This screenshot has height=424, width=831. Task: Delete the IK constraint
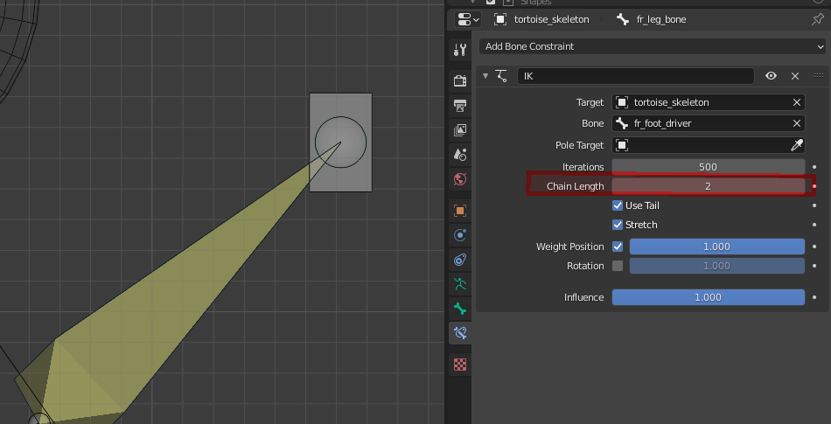(x=795, y=76)
